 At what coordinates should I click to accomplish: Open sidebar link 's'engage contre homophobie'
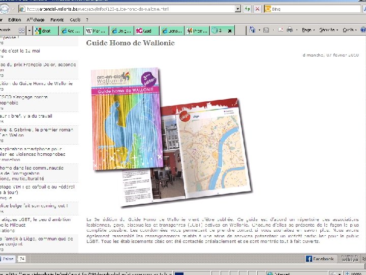pyautogui.click(x=24, y=100)
